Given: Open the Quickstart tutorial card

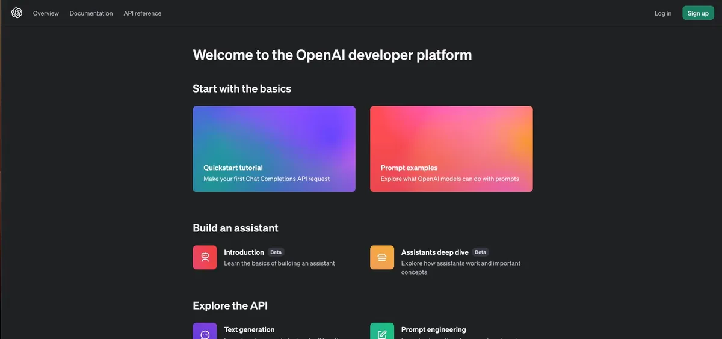Looking at the screenshot, I should point(274,149).
